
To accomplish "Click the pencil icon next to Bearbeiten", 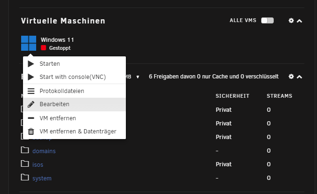I will pyautogui.click(x=31, y=104).
